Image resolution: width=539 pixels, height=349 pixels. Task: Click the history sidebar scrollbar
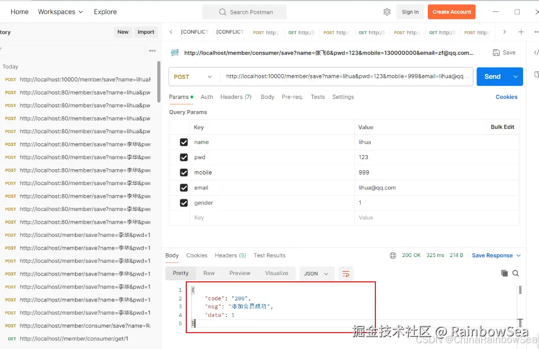(159, 81)
